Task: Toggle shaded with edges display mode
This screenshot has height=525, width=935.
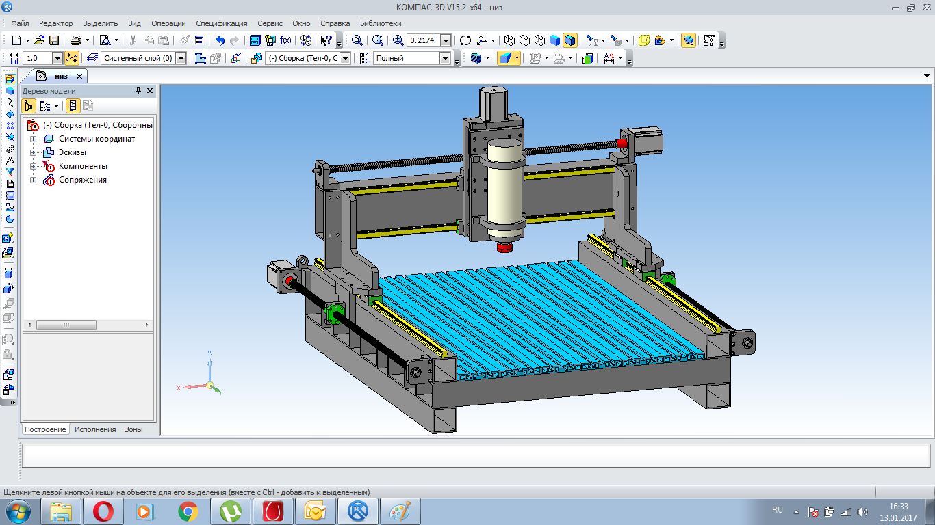Action: point(570,40)
